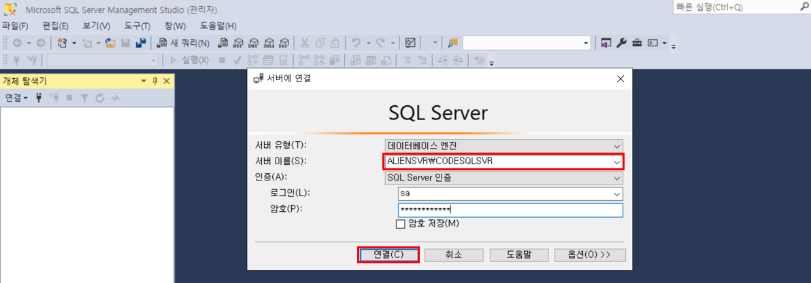811x283 pixels.
Task: Open the 인증(A) authentication dropdown
Action: tap(503, 178)
